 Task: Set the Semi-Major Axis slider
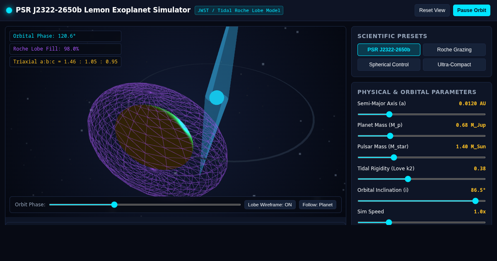(422, 114)
